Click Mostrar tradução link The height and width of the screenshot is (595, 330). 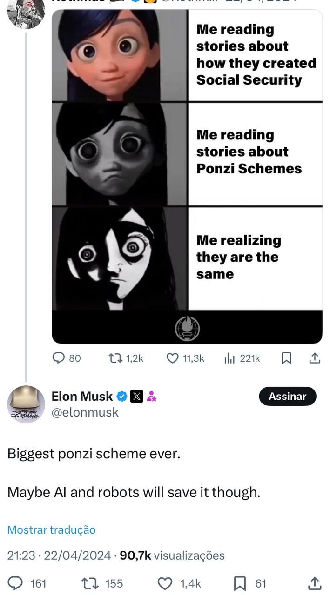(x=52, y=530)
